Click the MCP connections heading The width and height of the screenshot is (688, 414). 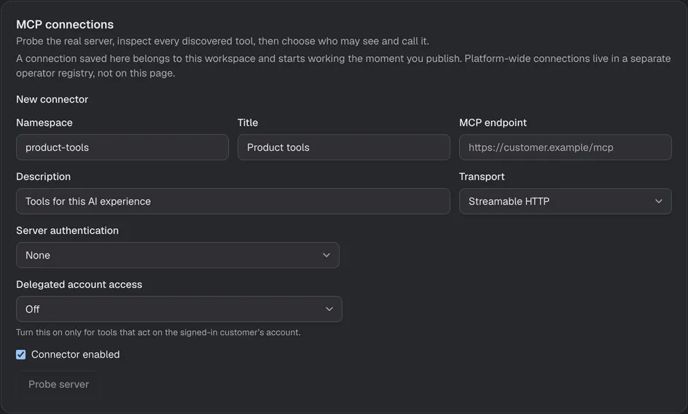click(65, 25)
